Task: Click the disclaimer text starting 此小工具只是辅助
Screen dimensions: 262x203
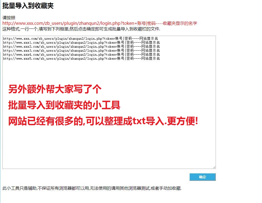Action: [92, 188]
